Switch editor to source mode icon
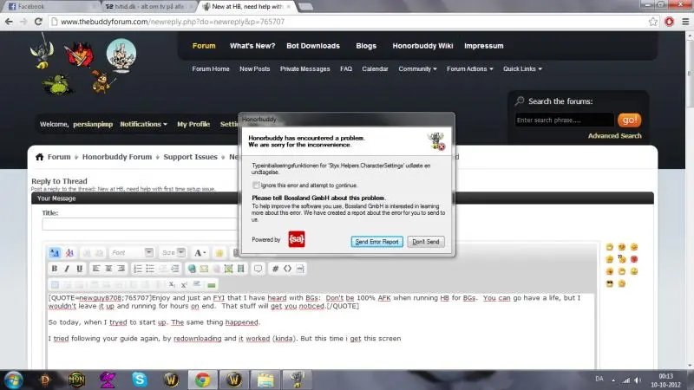This screenshot has width=694, height=390. pos(55,252)
